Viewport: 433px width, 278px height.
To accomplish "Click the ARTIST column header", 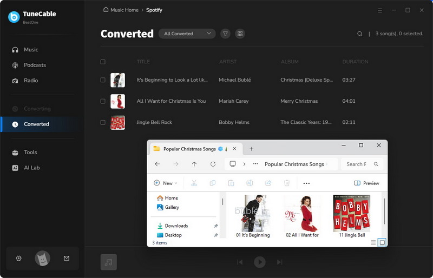I will click(228, 62).
